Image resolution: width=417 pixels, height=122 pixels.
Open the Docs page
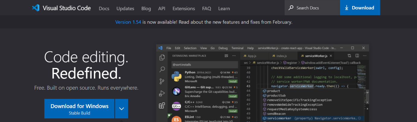[104, 8]
